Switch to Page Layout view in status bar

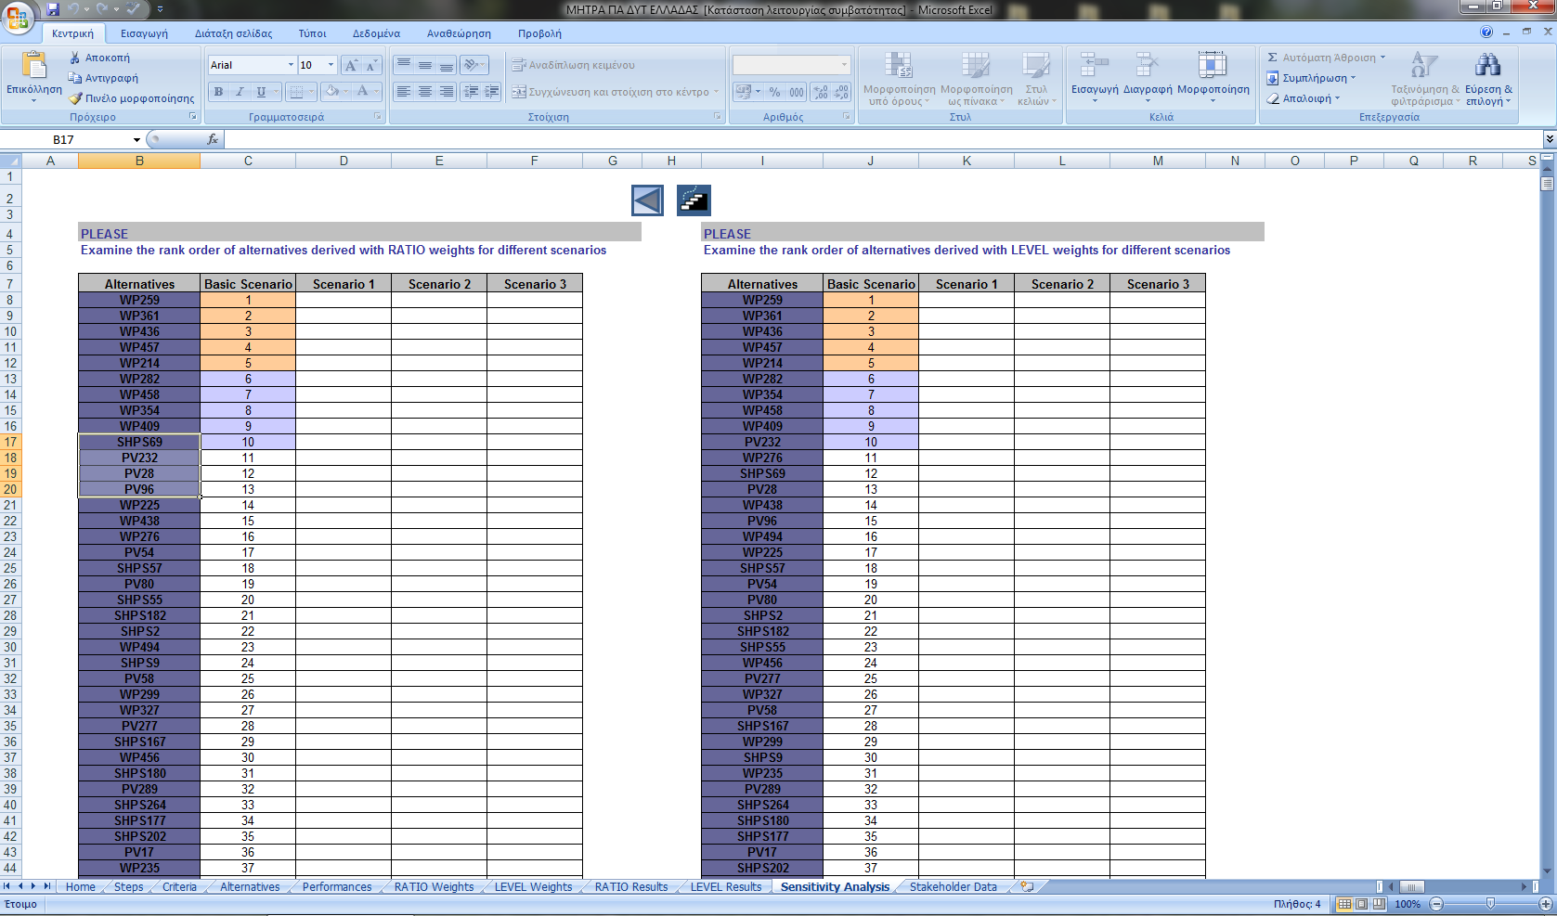tap(1361, 903)
